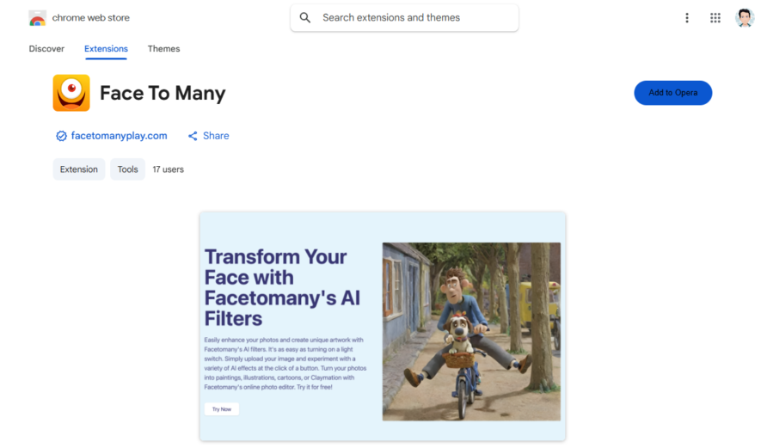This screenshot has height=448, width=761.
Task: Open the cartoon bicycle preview image
Action: [471, 332]
